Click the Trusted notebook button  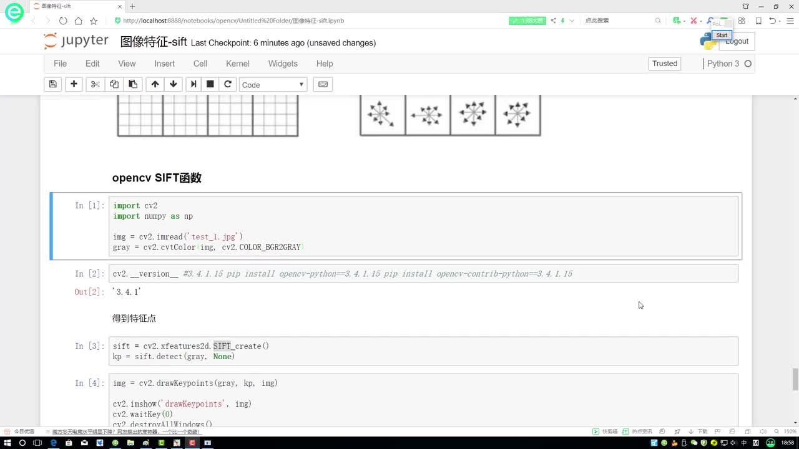665,64
